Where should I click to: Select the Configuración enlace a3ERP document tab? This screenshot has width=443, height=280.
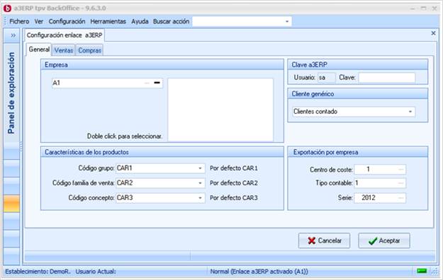click(65, 35)
